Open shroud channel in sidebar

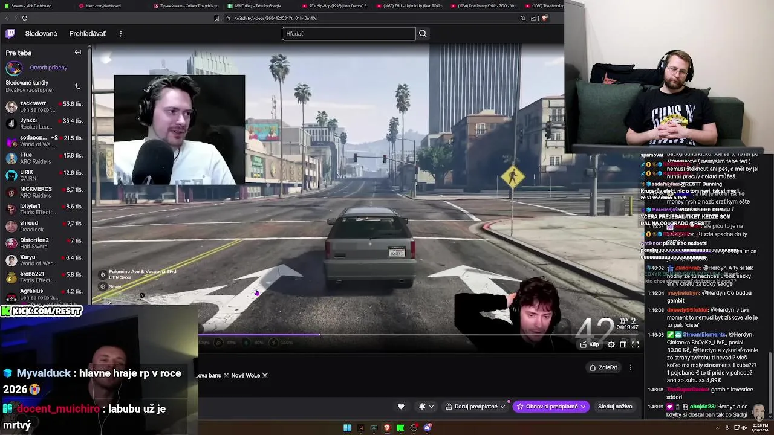click(x=44, y=226)
